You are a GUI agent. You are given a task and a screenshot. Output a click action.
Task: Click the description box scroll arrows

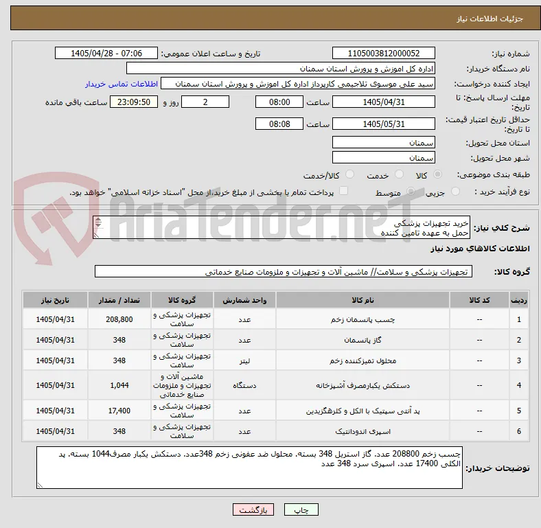click(98, 222)
